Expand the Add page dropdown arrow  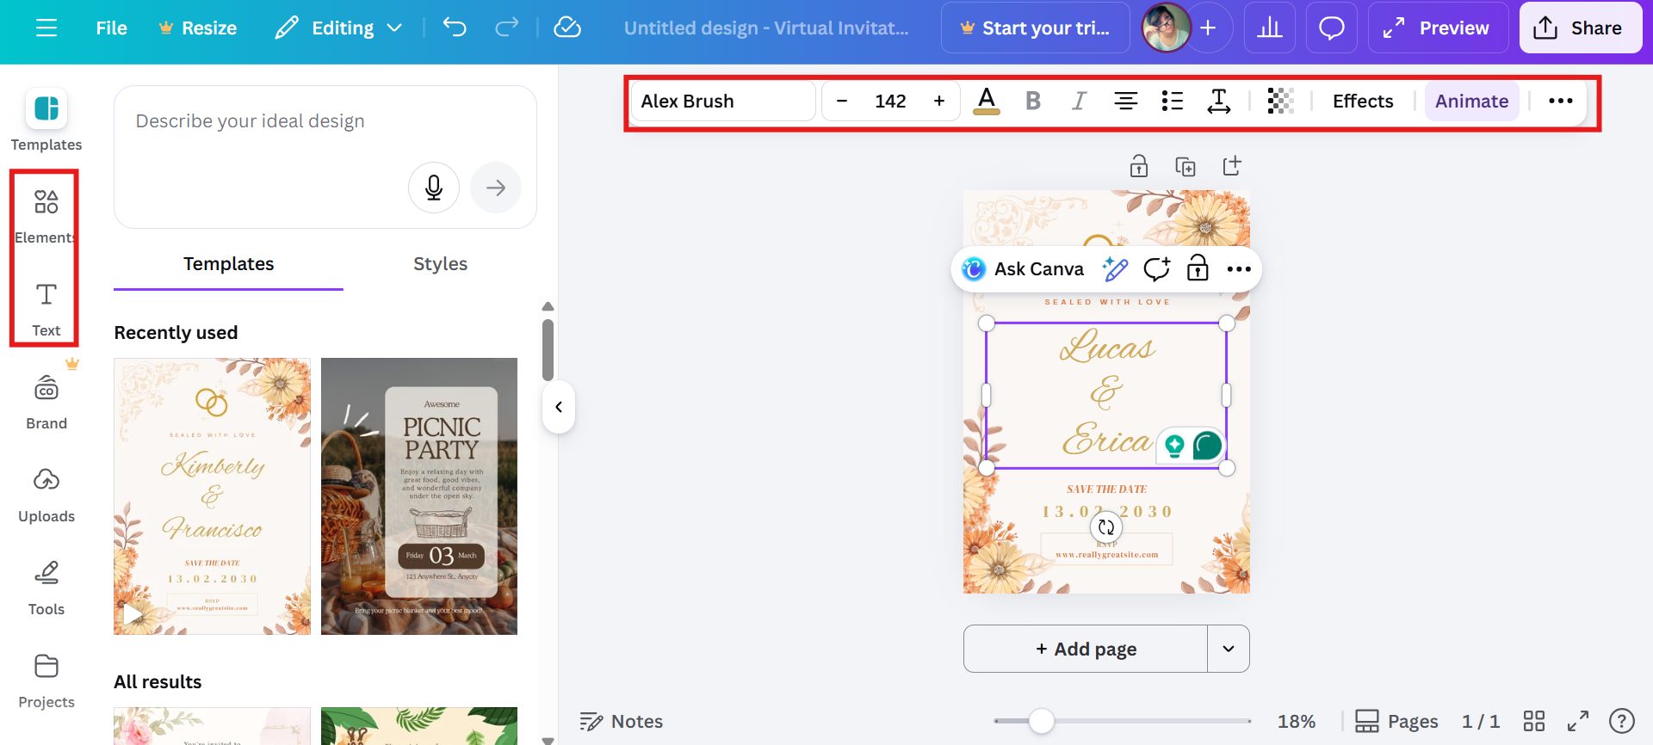tap(1229, 649)
